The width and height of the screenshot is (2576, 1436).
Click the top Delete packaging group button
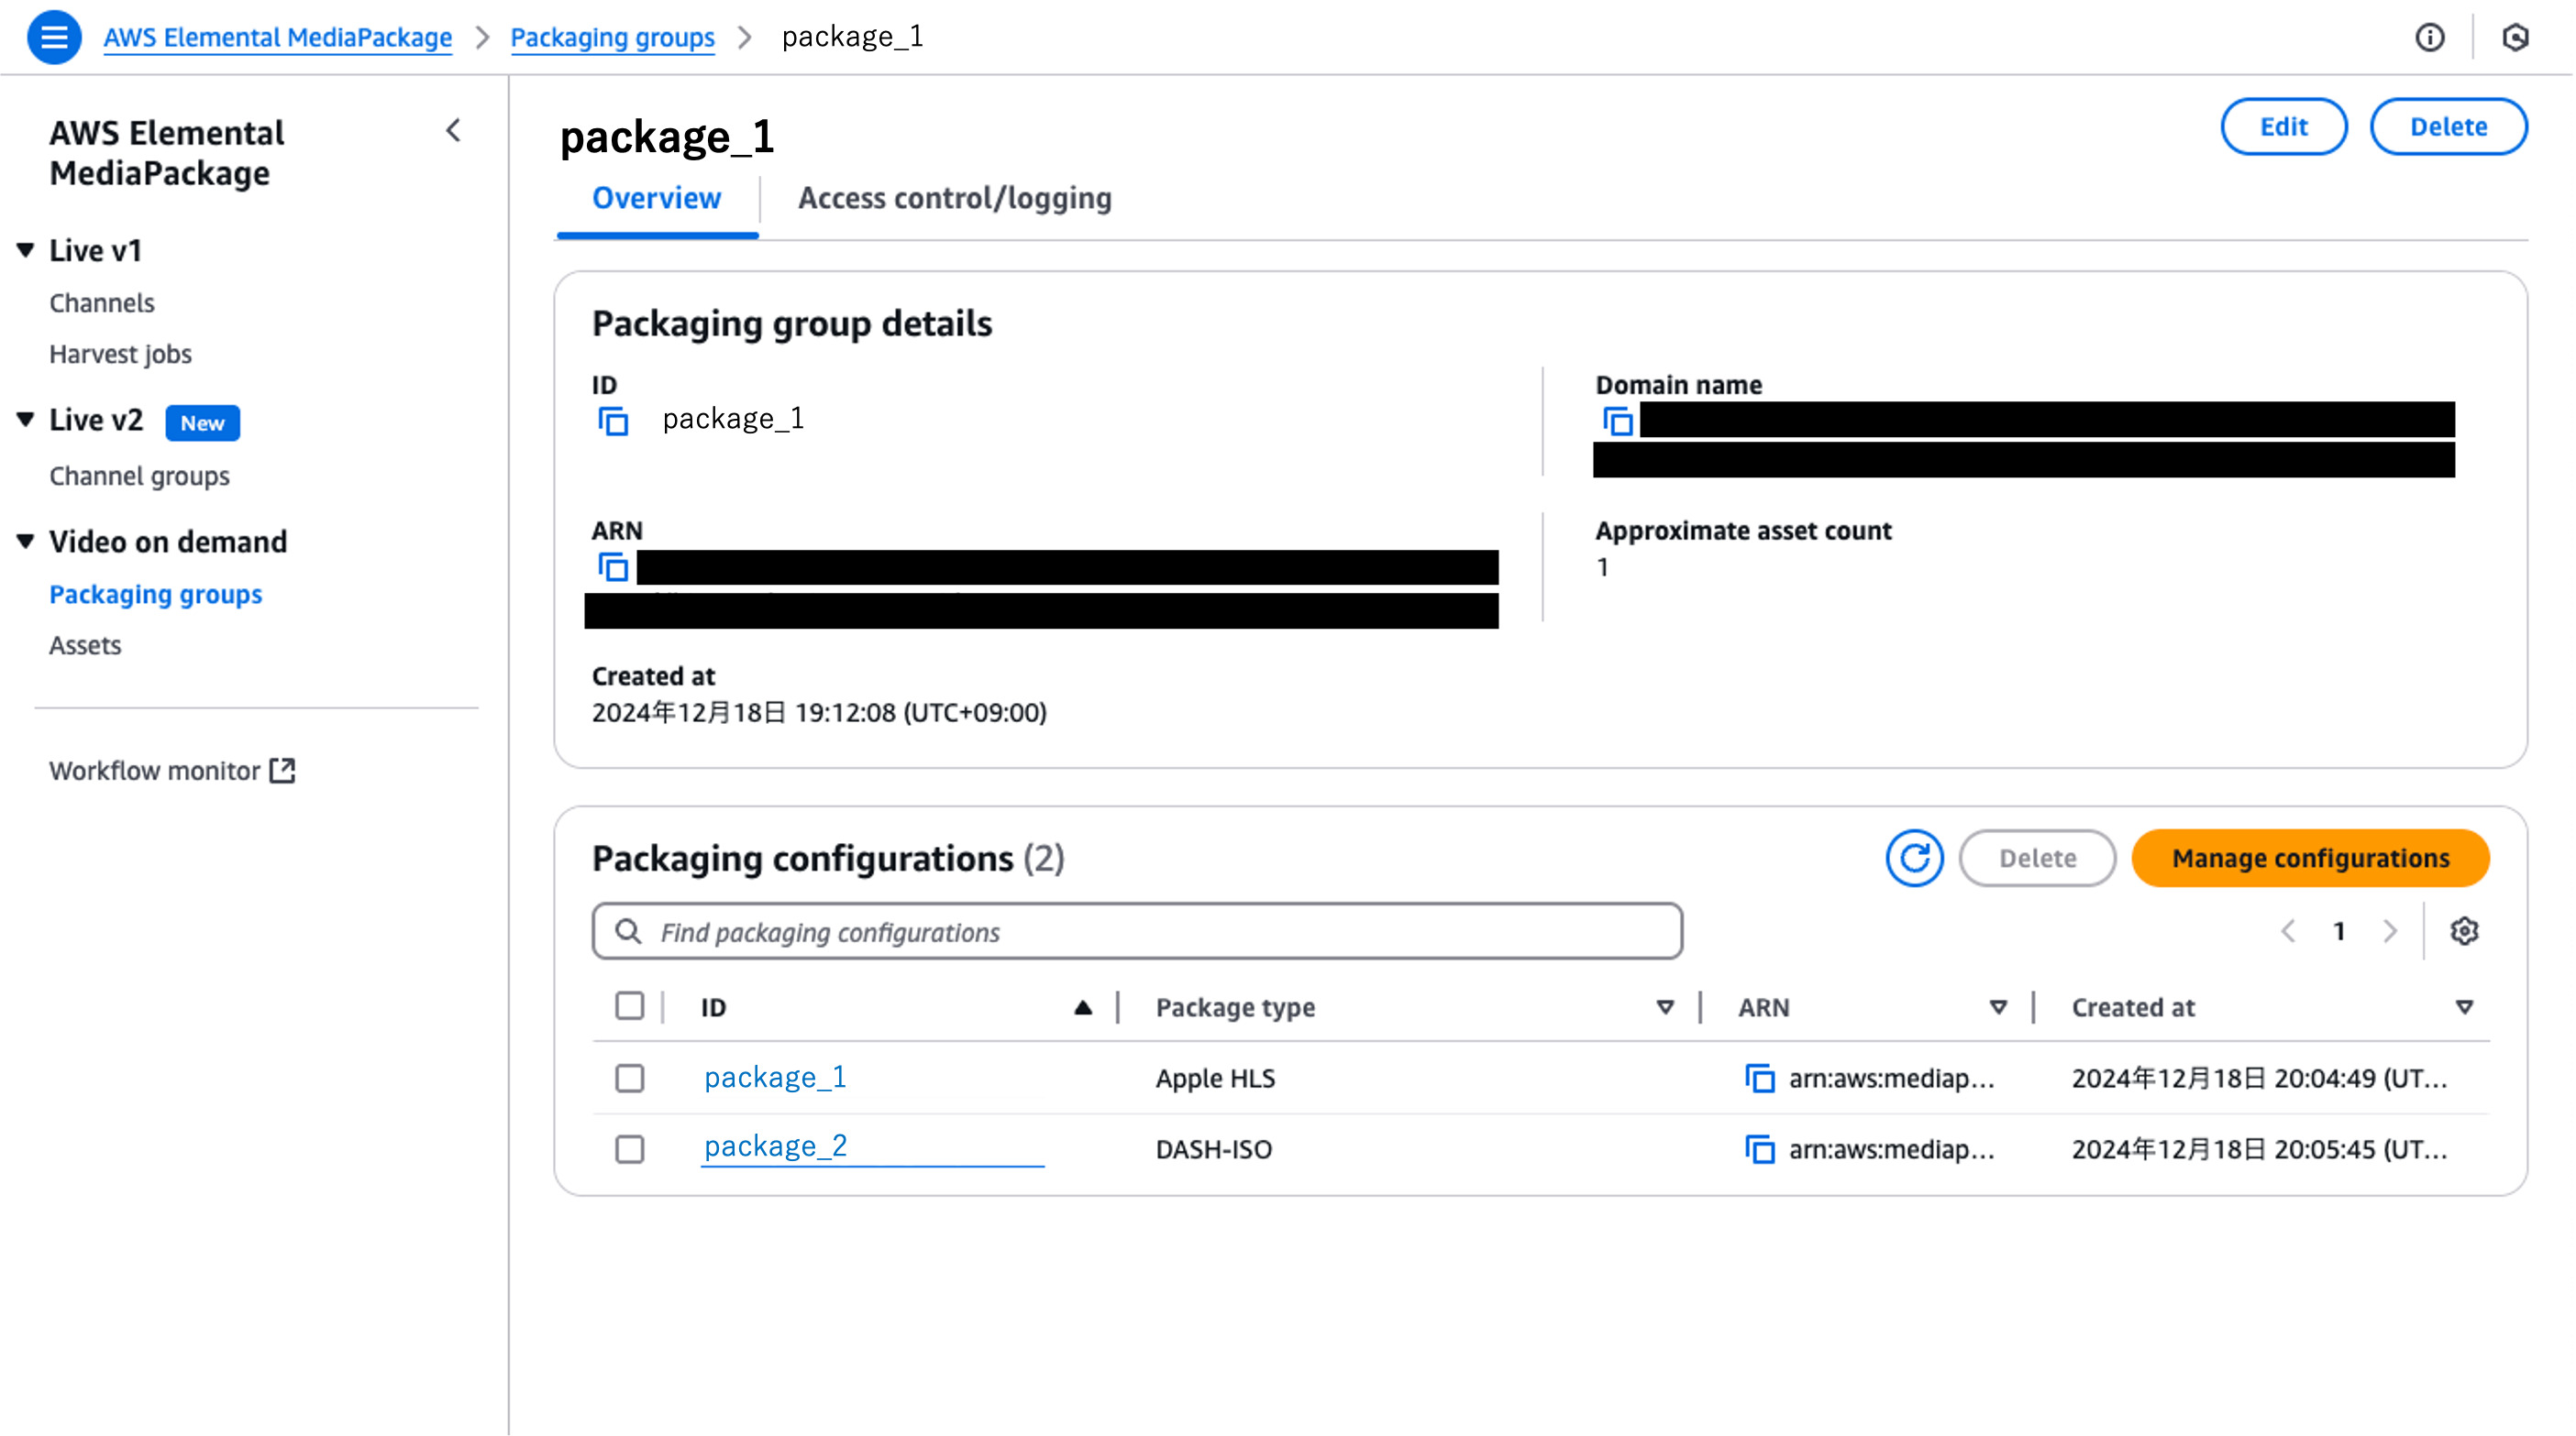(2448, 126)
